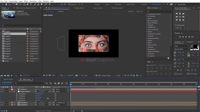This screenshot has height=112, width=200.
Task: Open the Insert keyframe dropdown
Action: click(180, 28)
